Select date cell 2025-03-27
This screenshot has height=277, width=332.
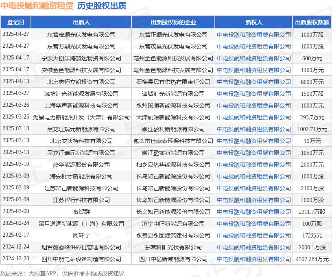(x=16, y=93)
